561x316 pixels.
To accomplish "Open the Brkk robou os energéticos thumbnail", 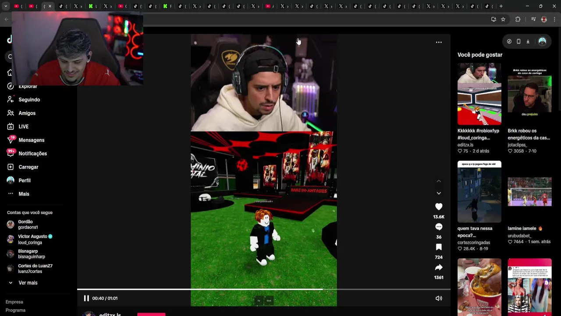I will point(530,94).
